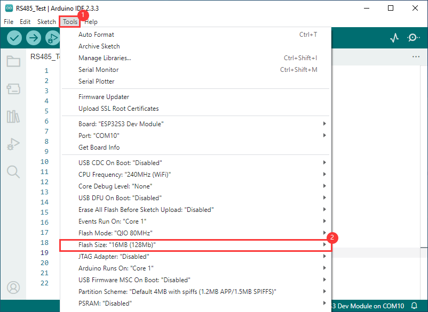This screenshot has width=428, height=312.
Task: Click the Upload arrow icon
Action: [34, 38]
